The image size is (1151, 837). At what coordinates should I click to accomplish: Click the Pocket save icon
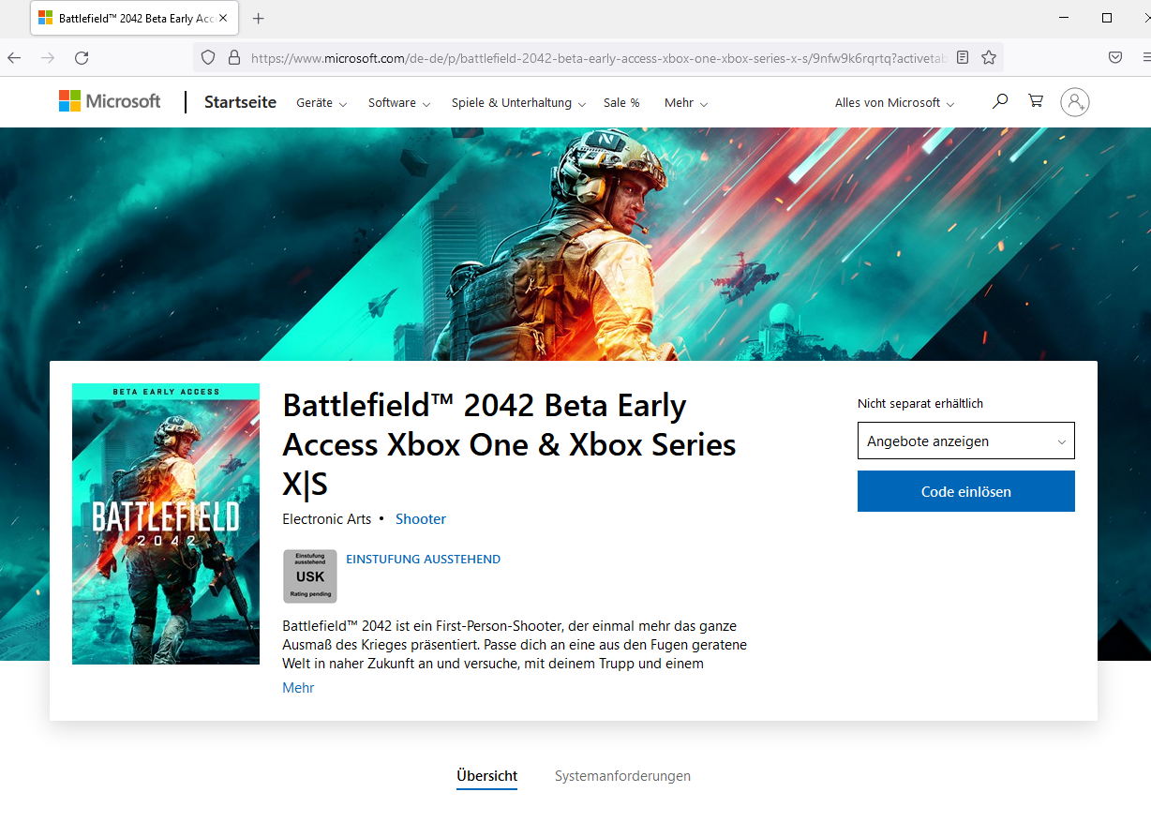click(x=1115, y=57)
